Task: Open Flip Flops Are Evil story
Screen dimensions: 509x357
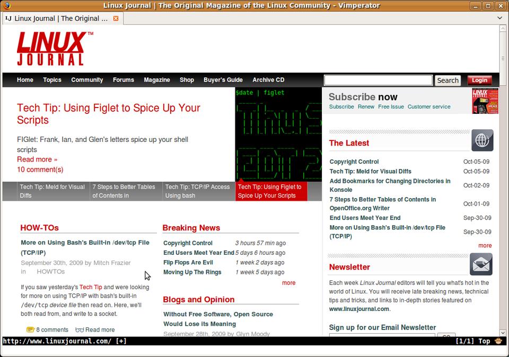Action: pyautogui.click(x=188, y=262)
